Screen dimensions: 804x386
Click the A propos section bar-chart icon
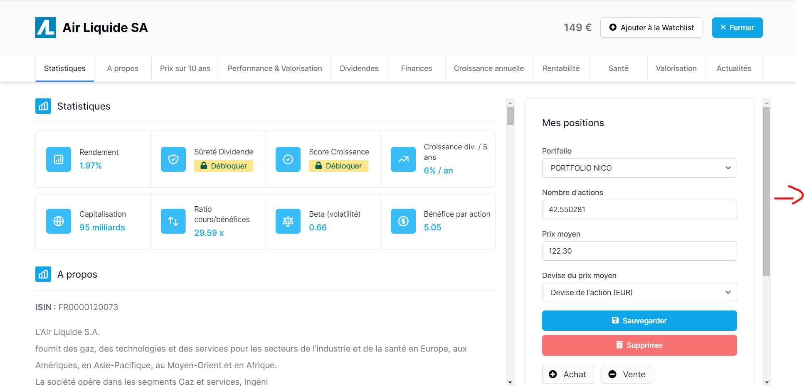click(x=43, y=274)
